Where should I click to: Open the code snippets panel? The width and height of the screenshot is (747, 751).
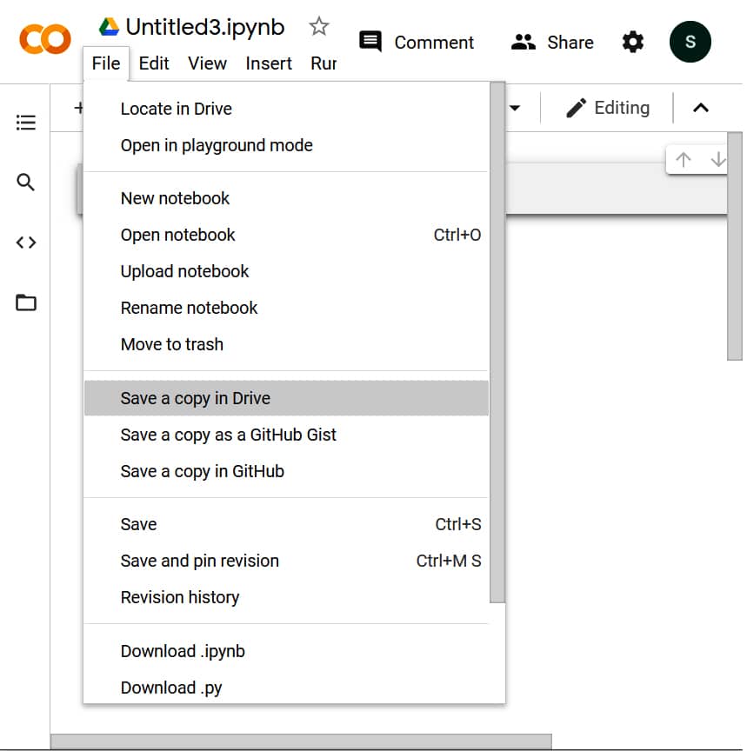pos(26,243)
